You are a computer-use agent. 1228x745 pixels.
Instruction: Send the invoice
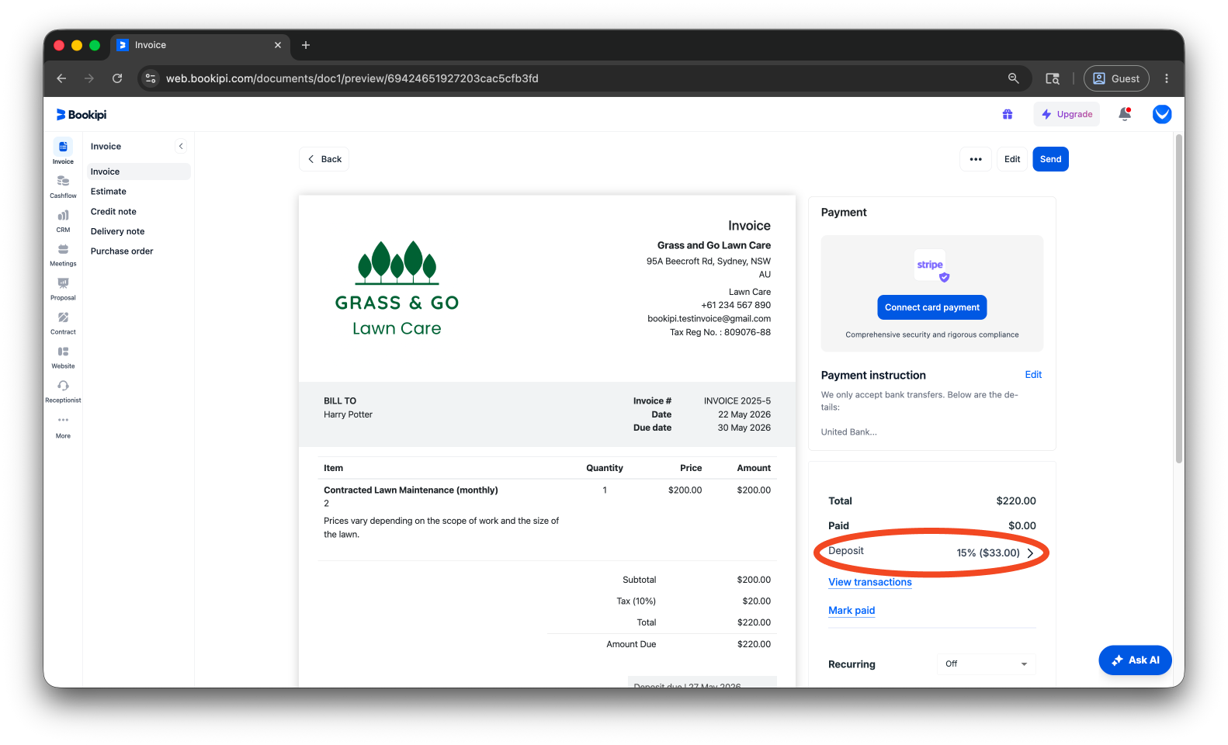(x=1050, y=159)
